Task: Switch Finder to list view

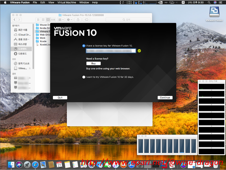Action: [43, 19]
